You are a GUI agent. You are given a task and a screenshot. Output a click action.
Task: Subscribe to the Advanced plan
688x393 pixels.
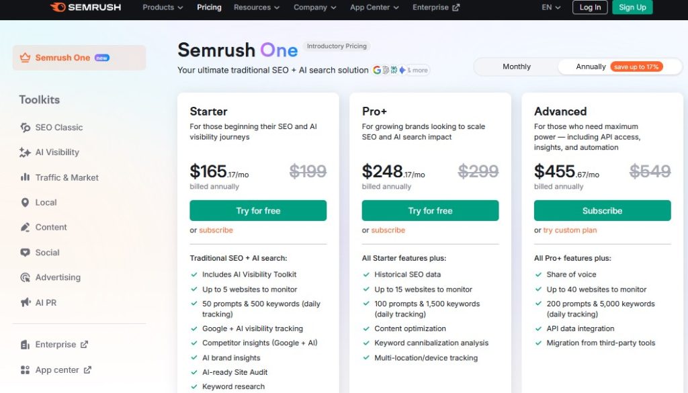pyautogui.click(x=602, y=210)
